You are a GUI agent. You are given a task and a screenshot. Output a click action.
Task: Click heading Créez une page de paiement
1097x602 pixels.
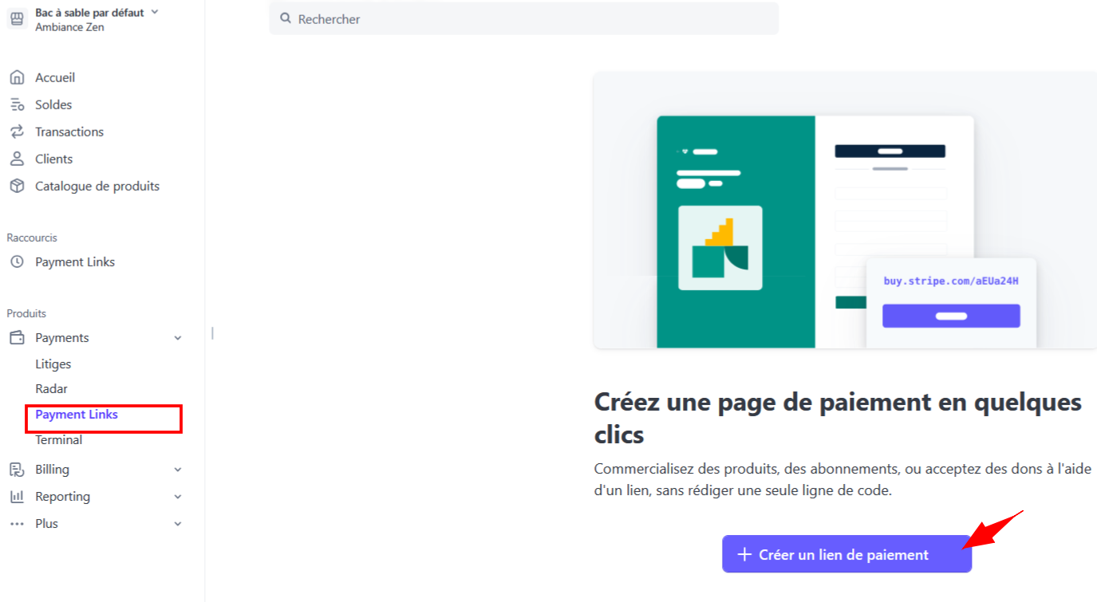pos(838,418)
